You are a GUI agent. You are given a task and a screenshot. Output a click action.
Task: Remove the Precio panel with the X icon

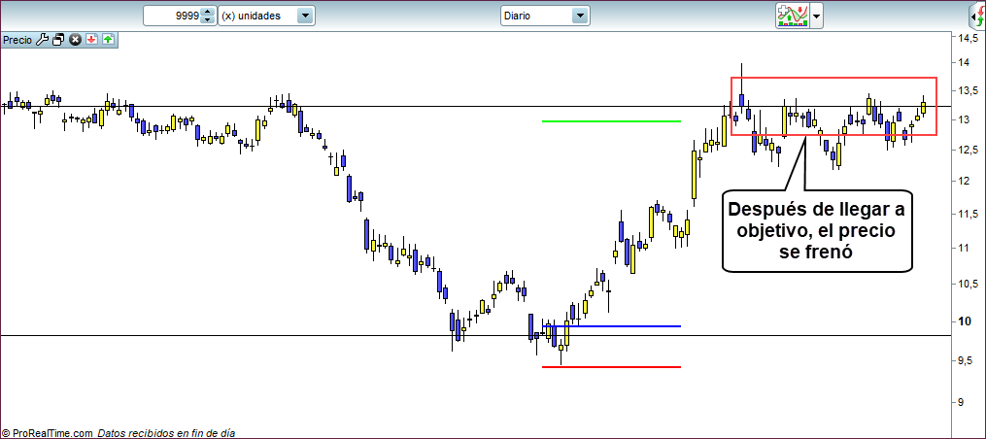[x=75, y=40]
